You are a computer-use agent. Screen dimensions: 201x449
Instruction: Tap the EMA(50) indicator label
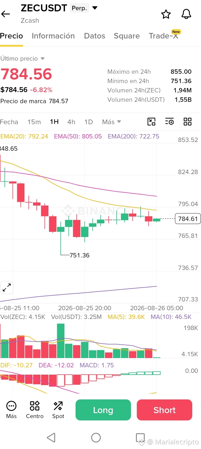(x=78, y=136)
